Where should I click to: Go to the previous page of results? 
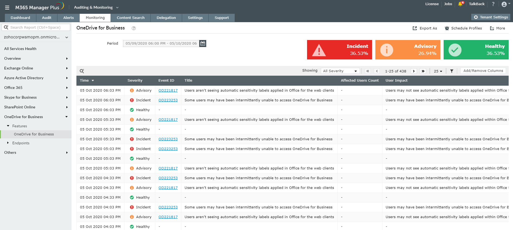click(x=377, y=71)
